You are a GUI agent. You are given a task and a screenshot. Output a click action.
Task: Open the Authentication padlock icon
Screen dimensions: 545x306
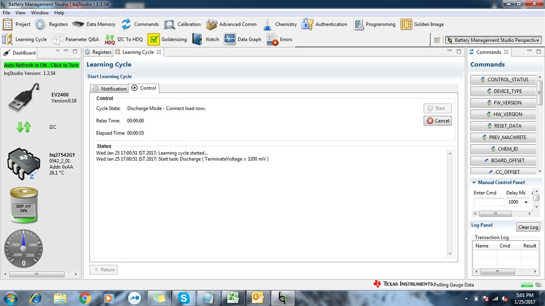[x=307, y=24]
